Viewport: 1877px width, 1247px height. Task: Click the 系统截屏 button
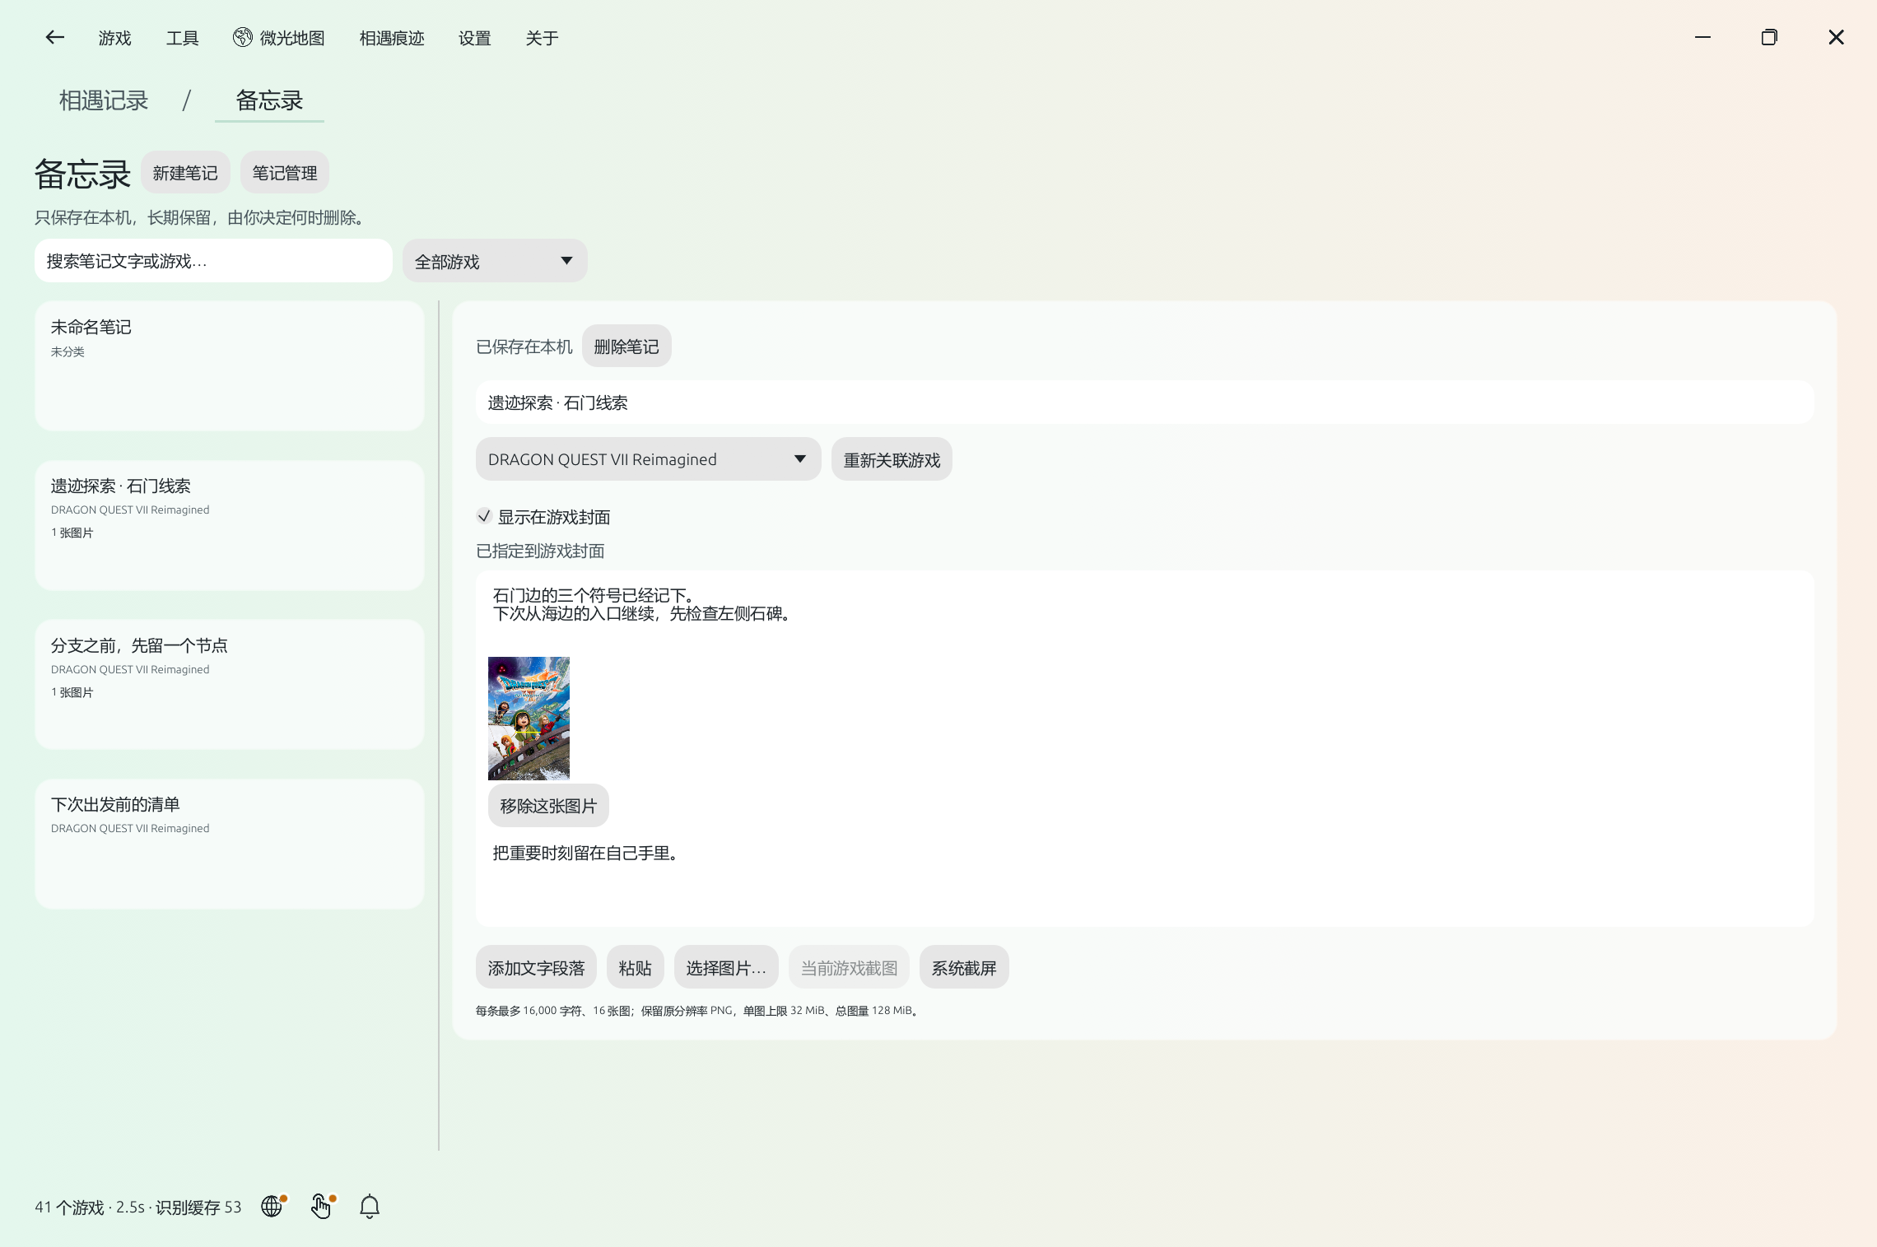tap(964, 967)
